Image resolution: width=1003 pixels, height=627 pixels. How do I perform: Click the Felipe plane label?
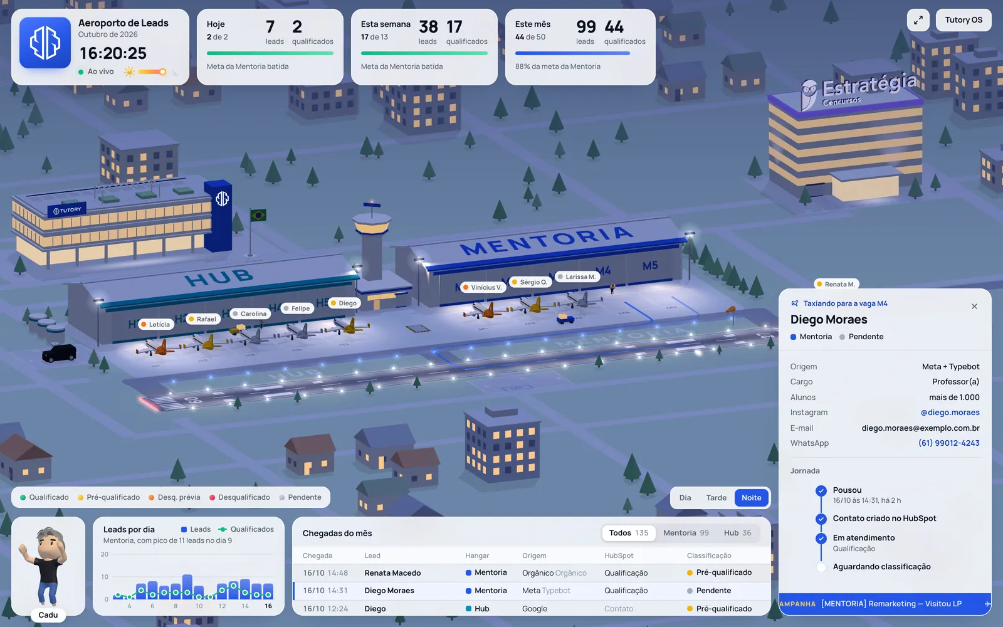tap(297, 308)
